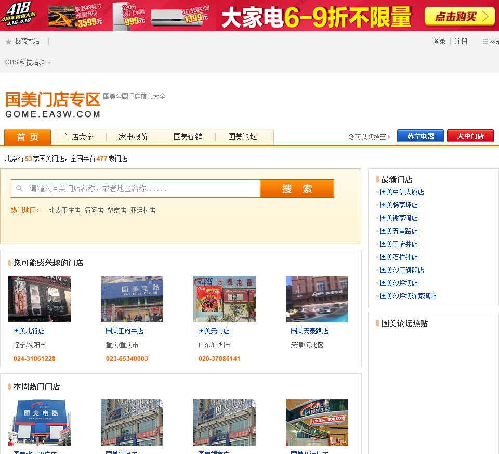Click first photo in 本周热门门店 section

40,423
